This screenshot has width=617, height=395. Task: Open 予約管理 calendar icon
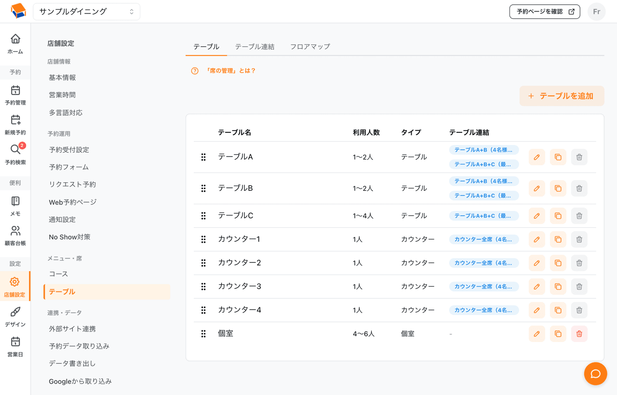(x=15, y=90)
